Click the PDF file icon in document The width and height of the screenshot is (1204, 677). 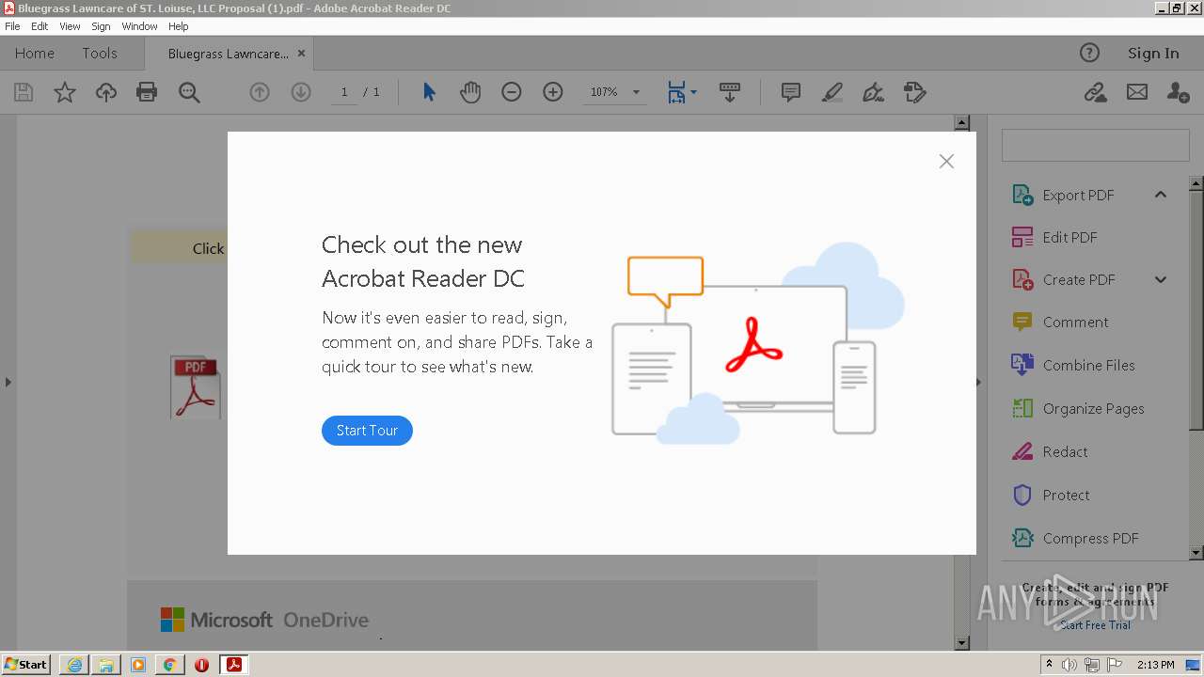tap(196, 387)
